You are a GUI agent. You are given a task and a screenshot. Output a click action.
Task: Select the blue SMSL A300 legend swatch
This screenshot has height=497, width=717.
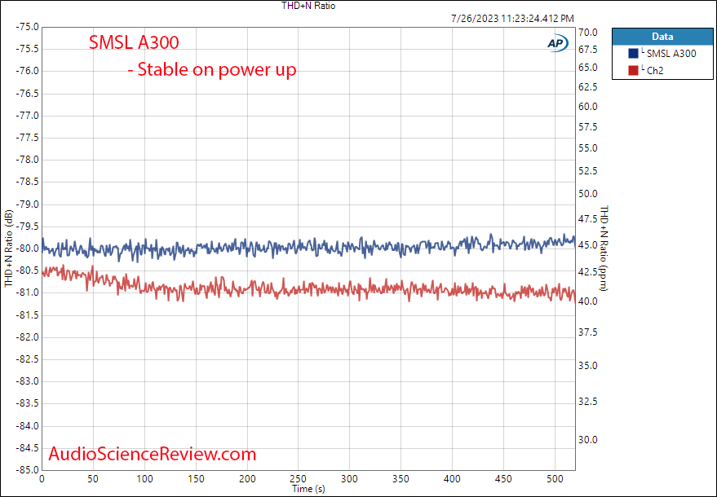pos(633,54)
